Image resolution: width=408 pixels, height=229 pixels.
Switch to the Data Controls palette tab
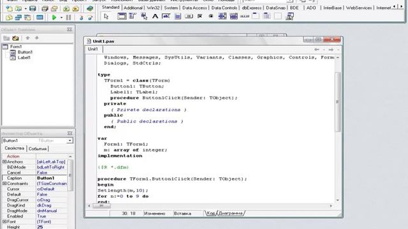[224, 8]
